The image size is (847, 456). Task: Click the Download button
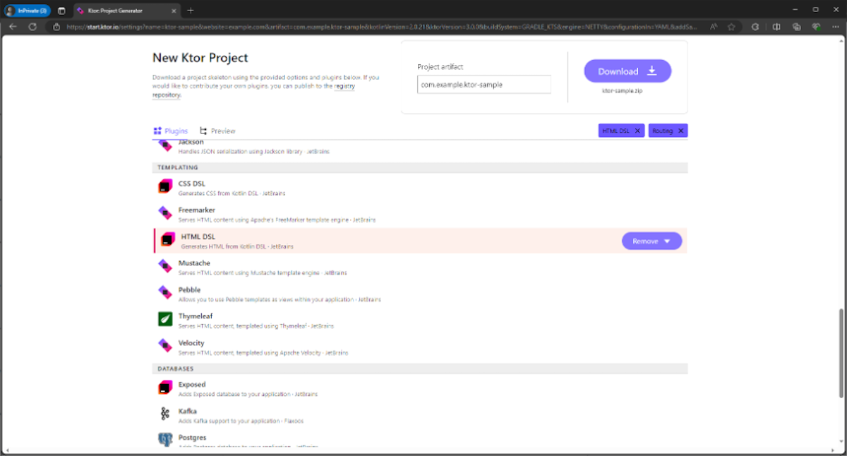pos(627,71)
